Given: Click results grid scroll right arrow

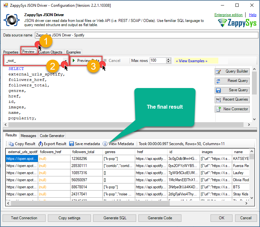Looking at the screenshot, I should click(246, 203).
